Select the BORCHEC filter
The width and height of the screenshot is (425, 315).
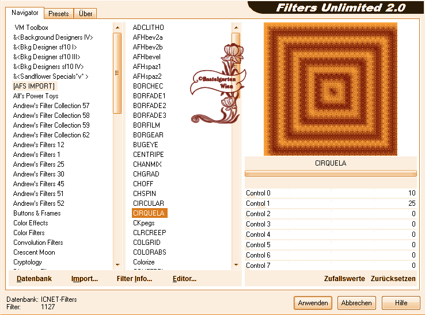click(148, 86)
